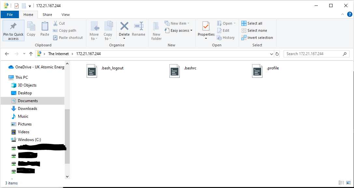
Task: Open the Properties icon in the ribbon
Action: (x=206, y=30)
